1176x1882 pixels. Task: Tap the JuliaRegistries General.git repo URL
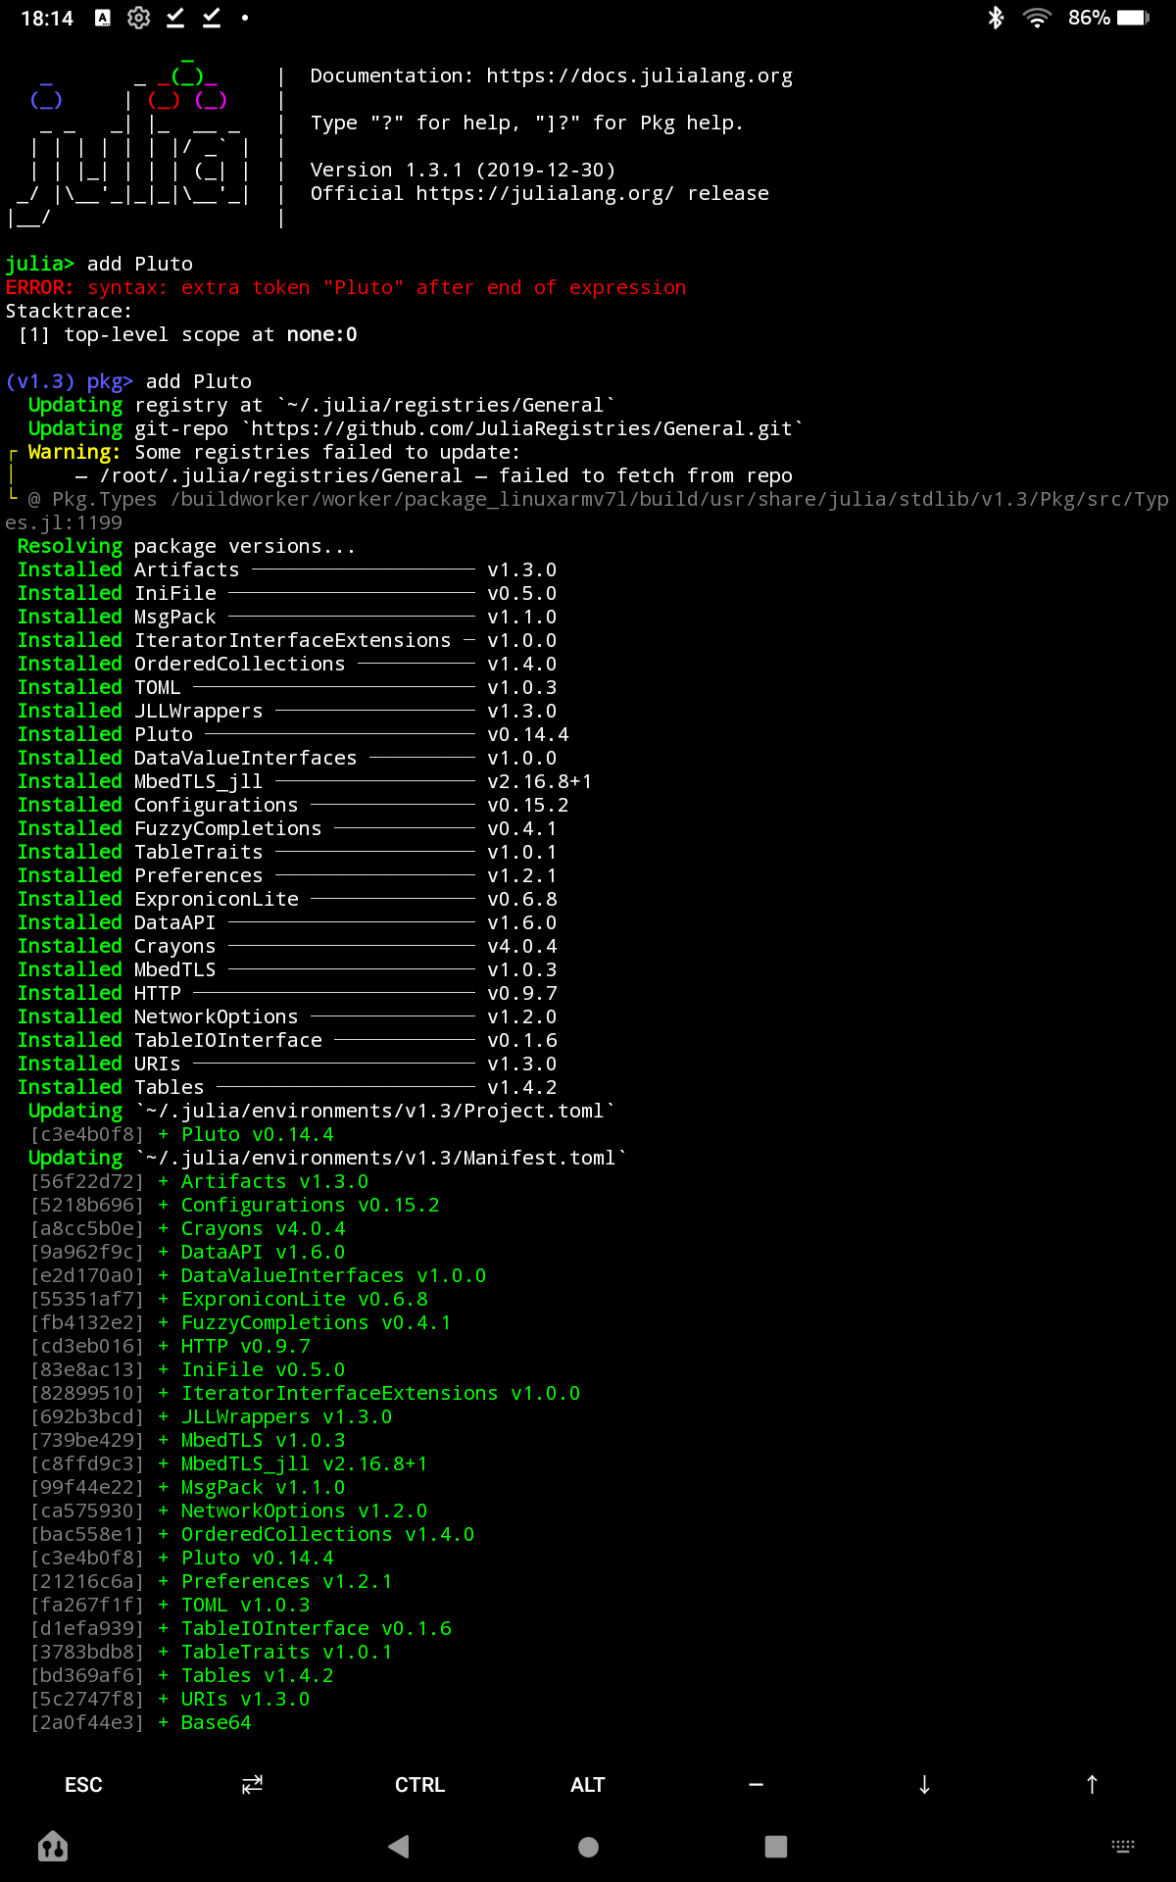pyautogui.click(x=522, y=428)
